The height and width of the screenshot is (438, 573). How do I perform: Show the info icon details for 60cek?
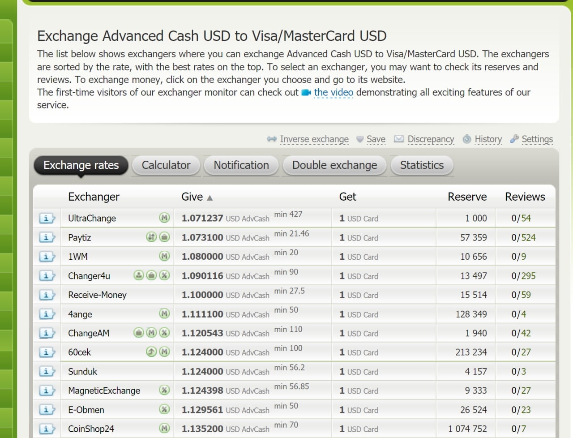point(47,352)
